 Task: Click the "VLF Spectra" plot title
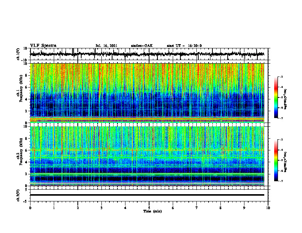tap(43, 46)
